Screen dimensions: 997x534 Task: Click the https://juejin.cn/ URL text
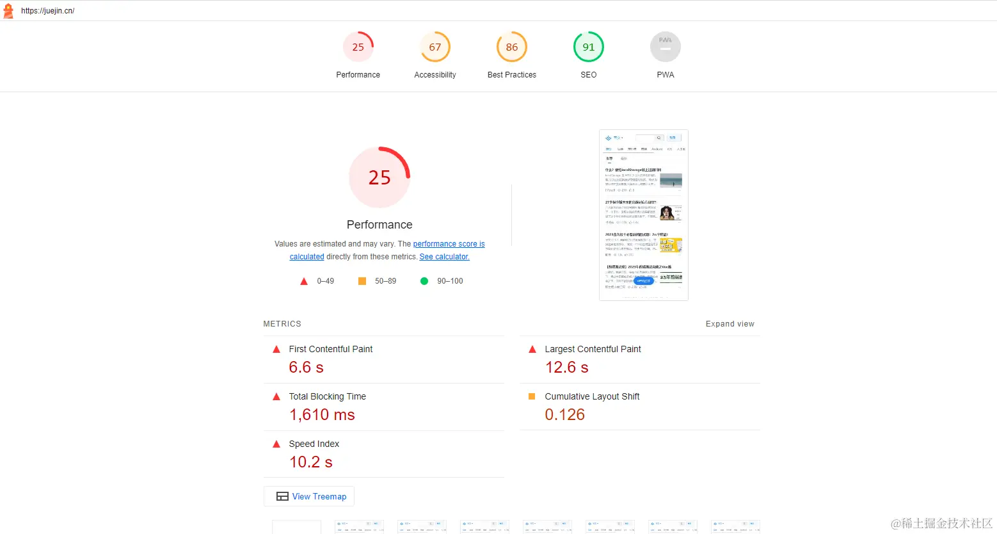click(48, 11)
